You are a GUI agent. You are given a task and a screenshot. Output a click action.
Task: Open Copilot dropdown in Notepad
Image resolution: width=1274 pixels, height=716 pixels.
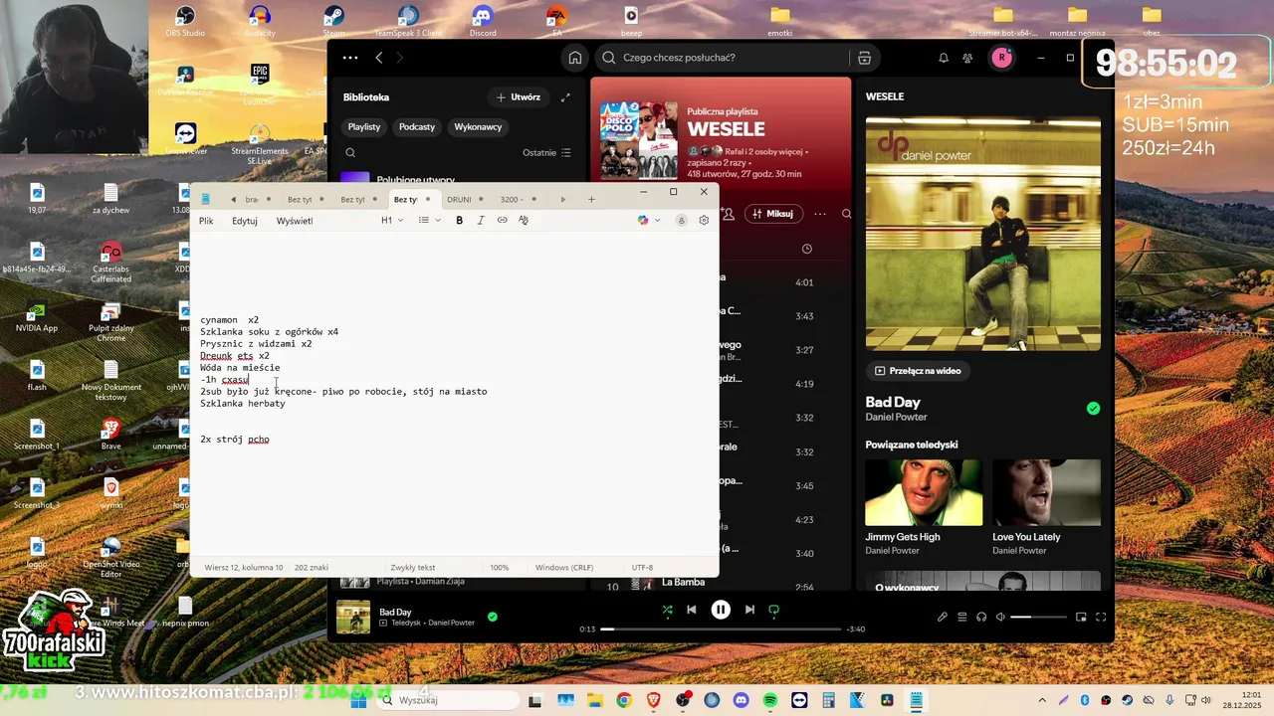pyautogui.click(x=649, y=220)
